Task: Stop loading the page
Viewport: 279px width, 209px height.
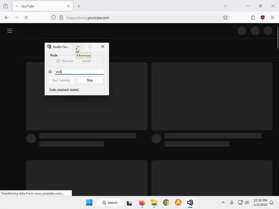Action: (26, 17)
